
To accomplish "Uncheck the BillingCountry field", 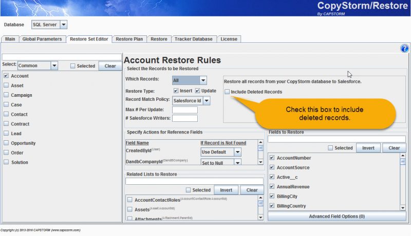I will coord(272,206).
